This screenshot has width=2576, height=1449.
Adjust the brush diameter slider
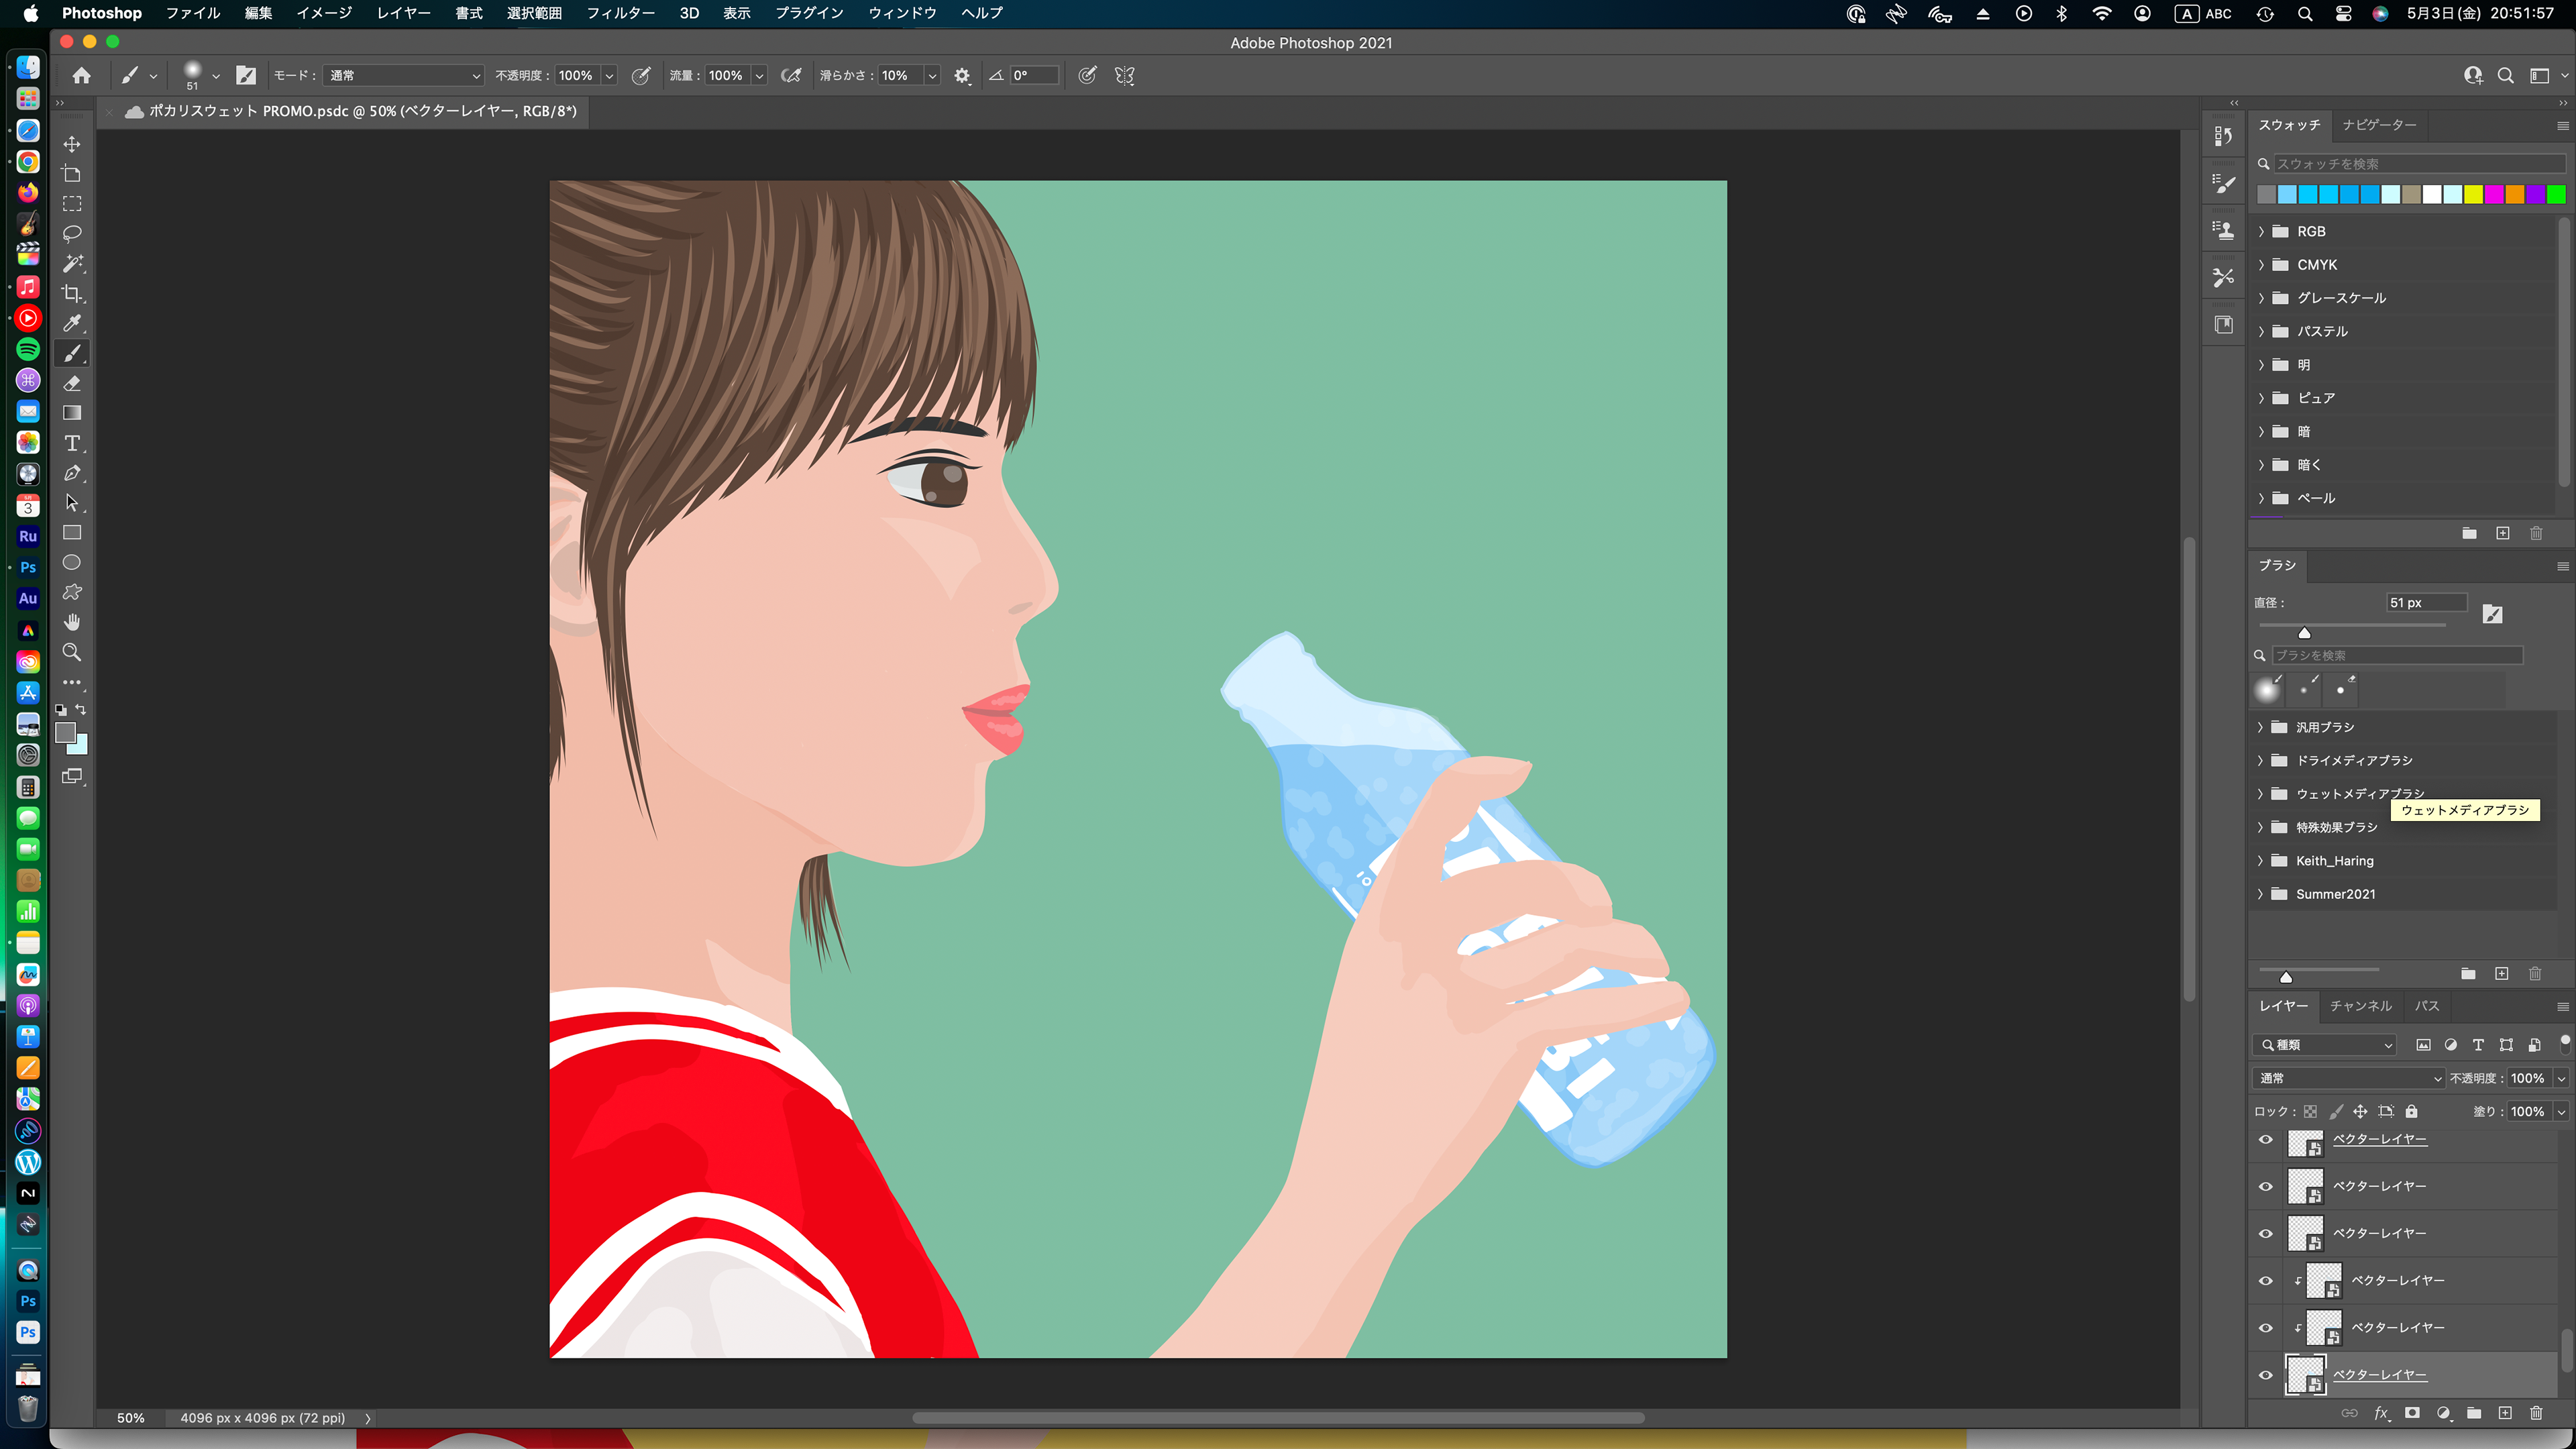point(2304,633)
